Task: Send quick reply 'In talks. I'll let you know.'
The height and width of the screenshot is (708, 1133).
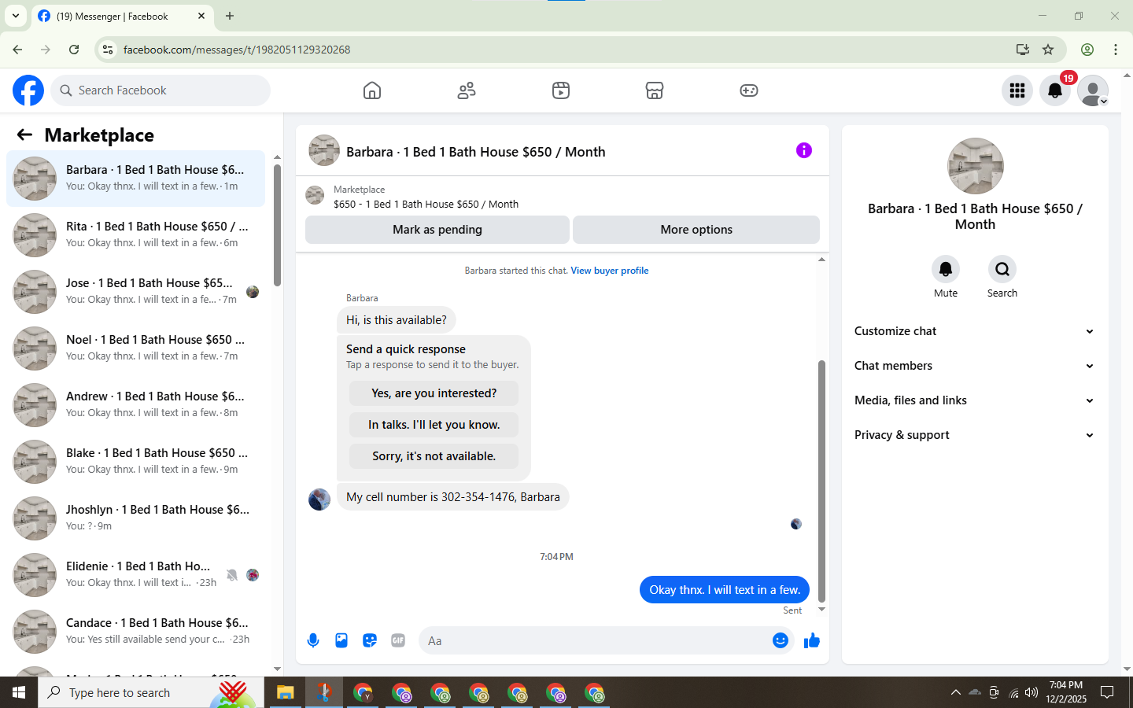Action: (x=434, y=425)
